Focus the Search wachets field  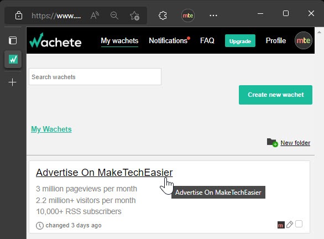95,77
